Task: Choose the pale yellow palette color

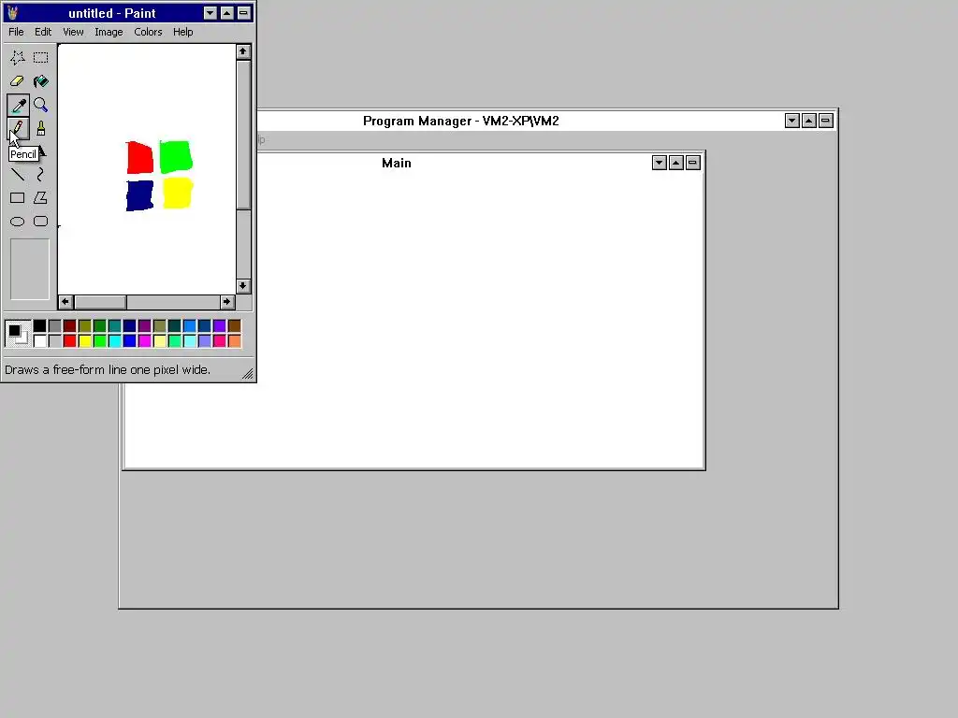Action: click(x=159, y=340)
